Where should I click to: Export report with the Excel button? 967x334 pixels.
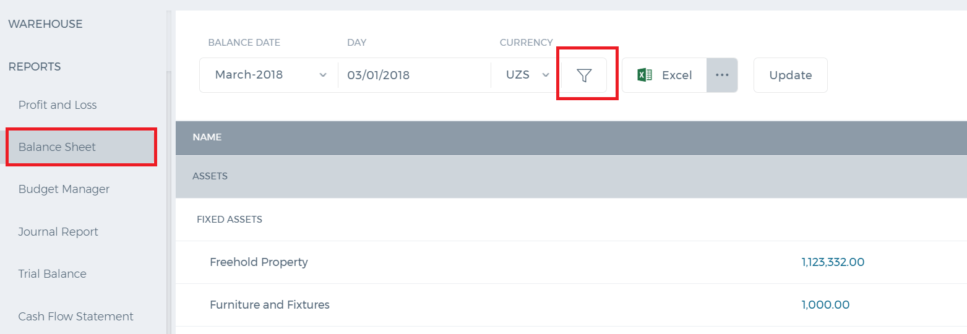pyautogui.click(x=664, y=75)
